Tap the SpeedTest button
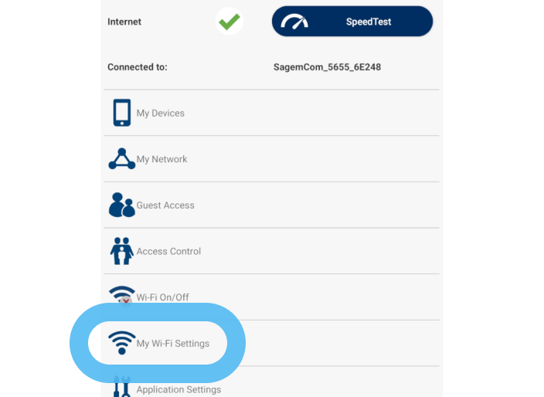The width and height of the screenshot is (544, 397). 352,21
